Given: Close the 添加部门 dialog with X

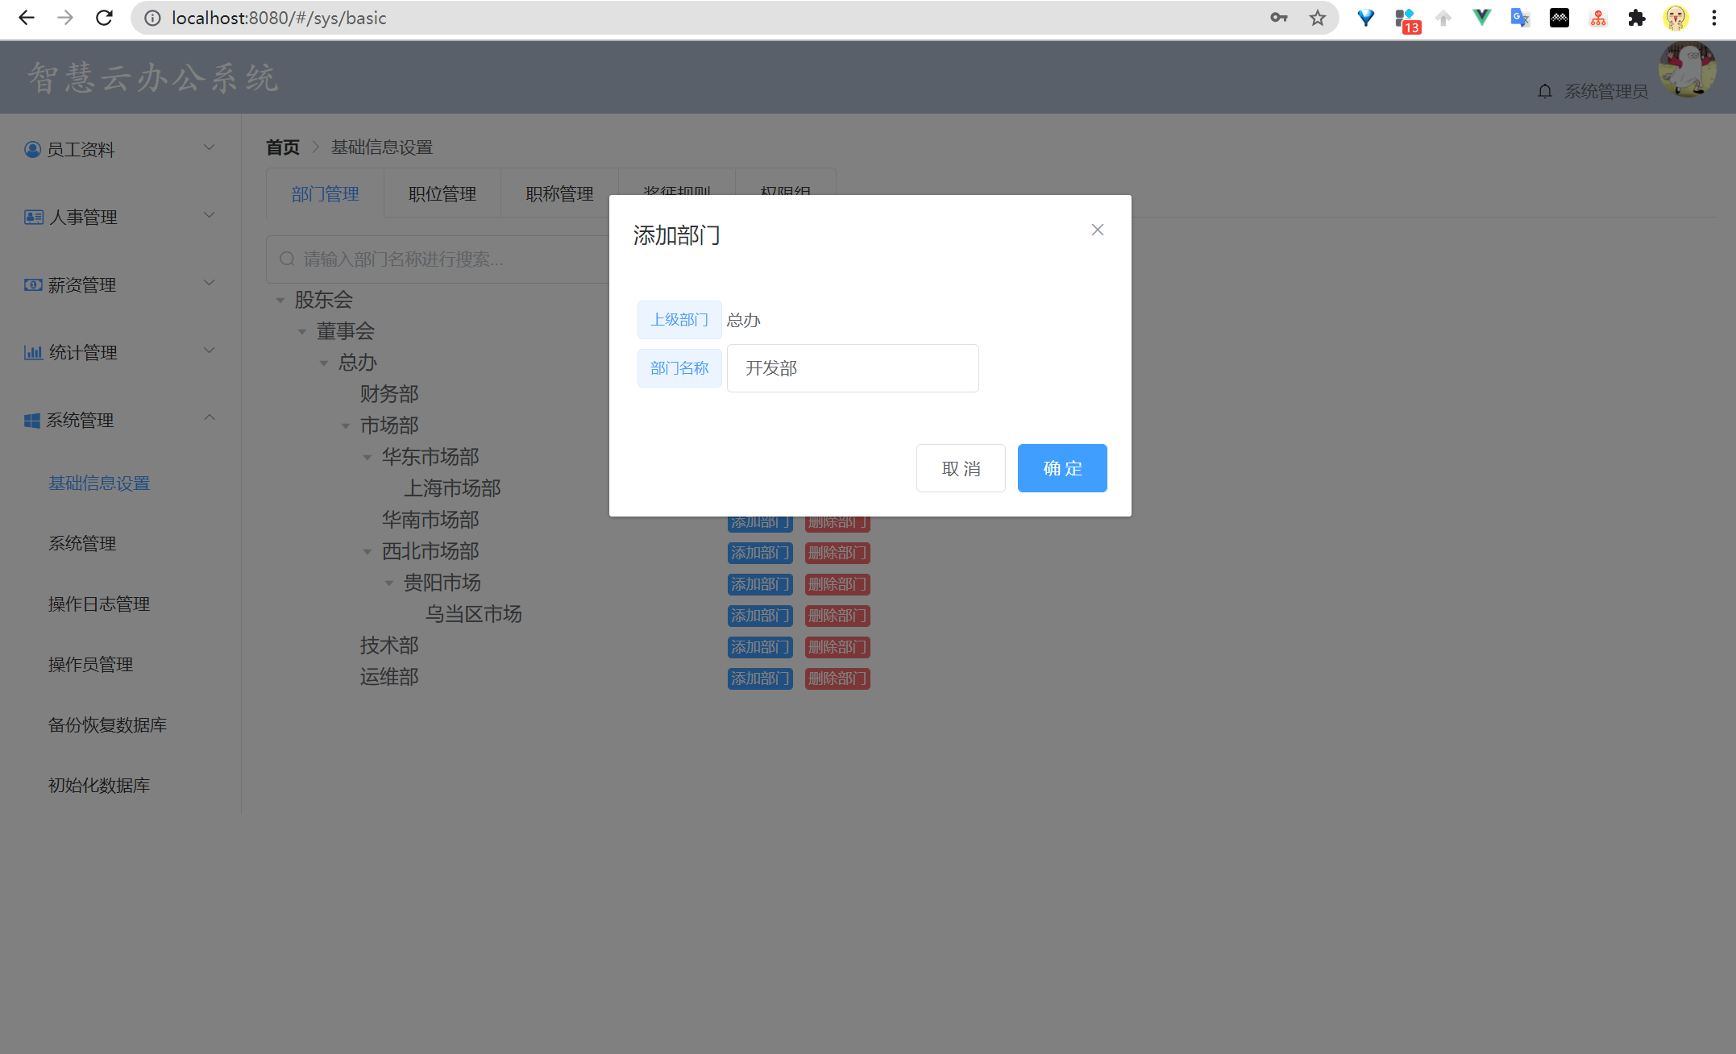Looking at the screenshot, I should point(1097,230).
